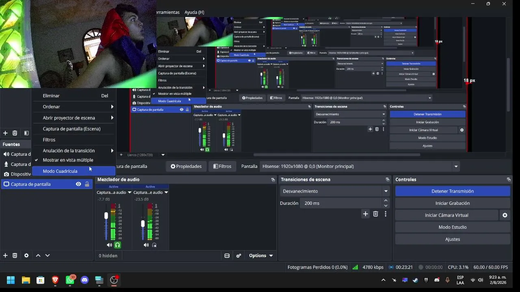
Task: Click Detener Transmisión in the Controles dock
Action: point(453,191)
